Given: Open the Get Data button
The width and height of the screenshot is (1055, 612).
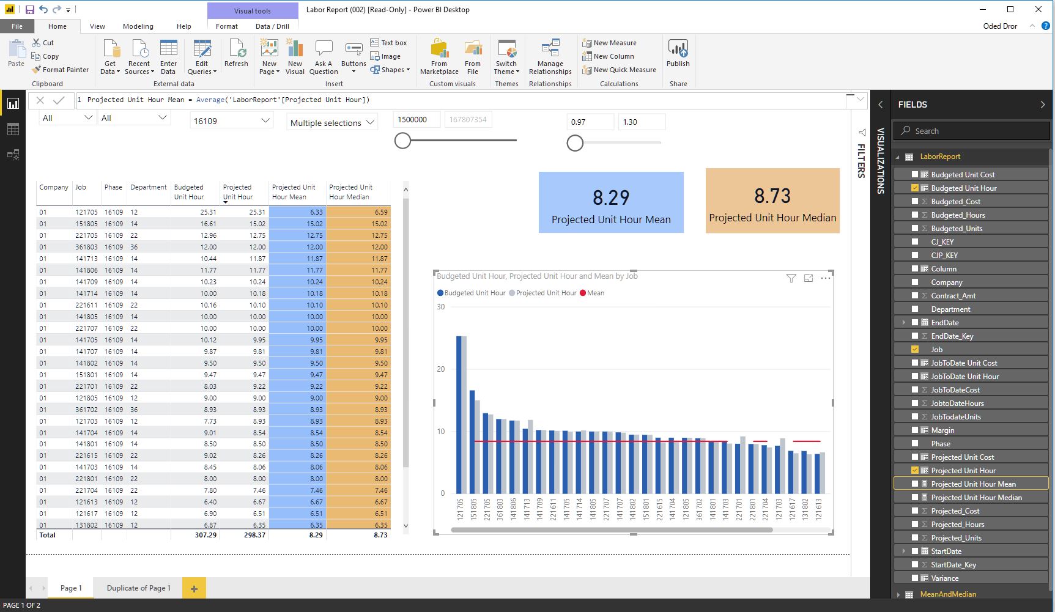Looking at the screenshot, I should click(x=110, y=57).
